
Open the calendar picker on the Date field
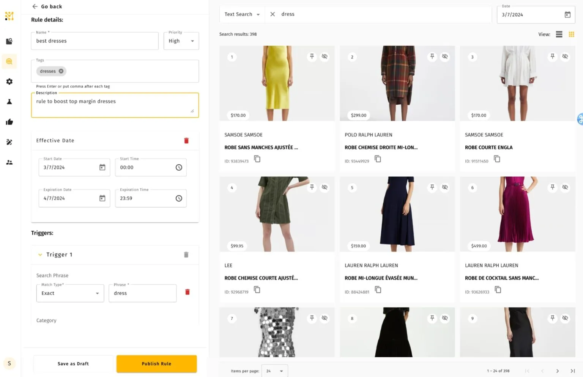[567, 14]
